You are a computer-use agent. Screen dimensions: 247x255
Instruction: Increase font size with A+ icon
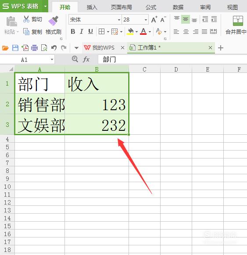click(x=154, y=19)
